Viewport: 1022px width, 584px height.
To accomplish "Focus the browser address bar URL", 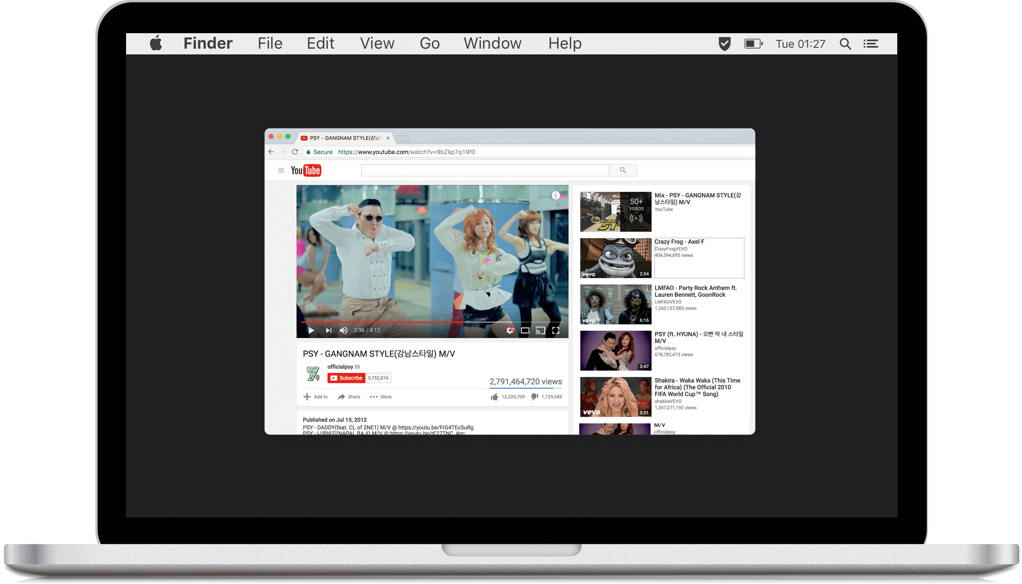I will pos(407,152).
